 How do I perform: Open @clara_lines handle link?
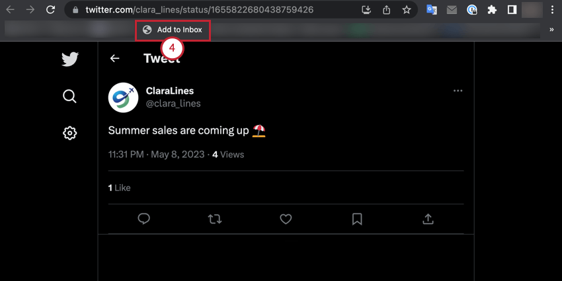(173, 104)
